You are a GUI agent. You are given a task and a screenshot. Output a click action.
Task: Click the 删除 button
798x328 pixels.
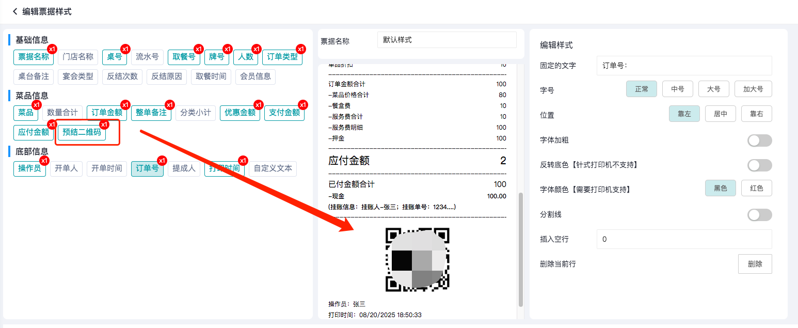click(755, 264)
